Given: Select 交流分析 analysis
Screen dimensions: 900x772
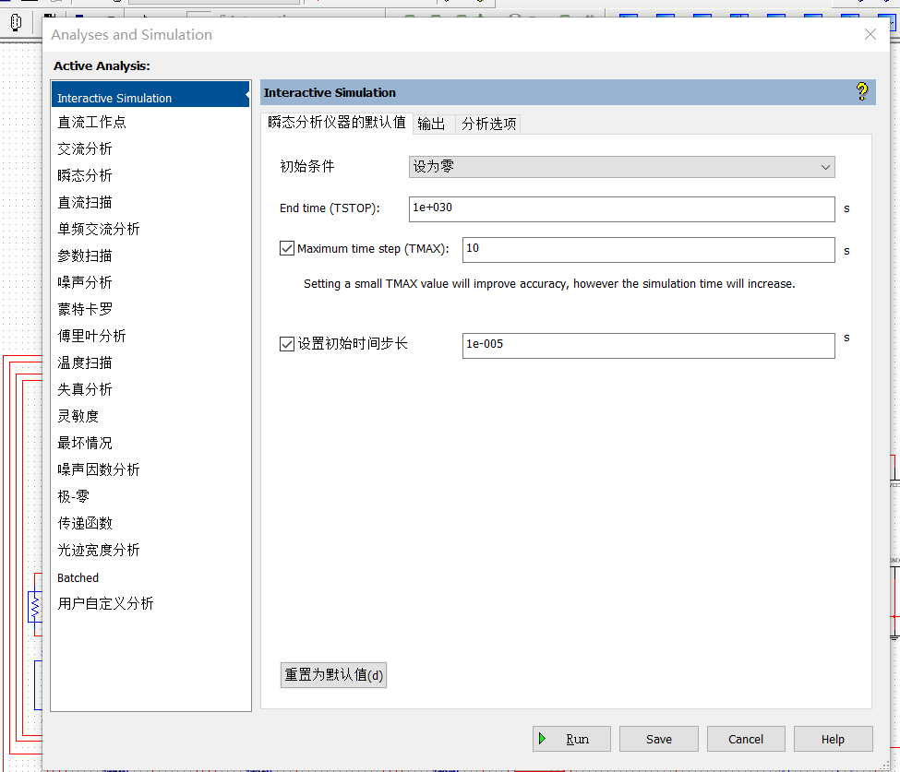Looking at the screenshot, I should pyautogui.click(x=85, y=149).
